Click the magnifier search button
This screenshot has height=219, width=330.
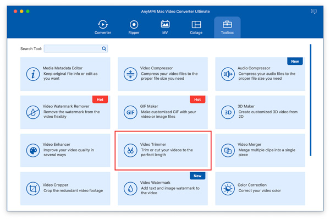tap(104, 48)
